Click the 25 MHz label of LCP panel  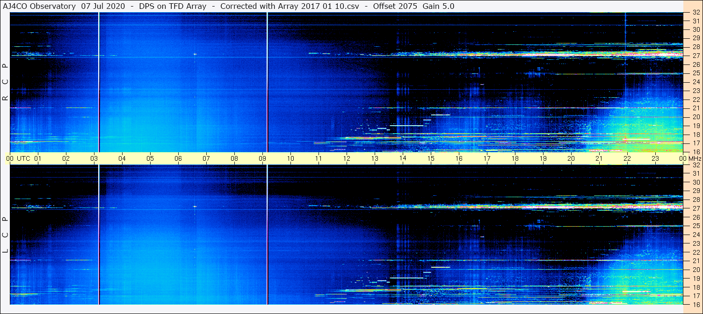[696, 226]
